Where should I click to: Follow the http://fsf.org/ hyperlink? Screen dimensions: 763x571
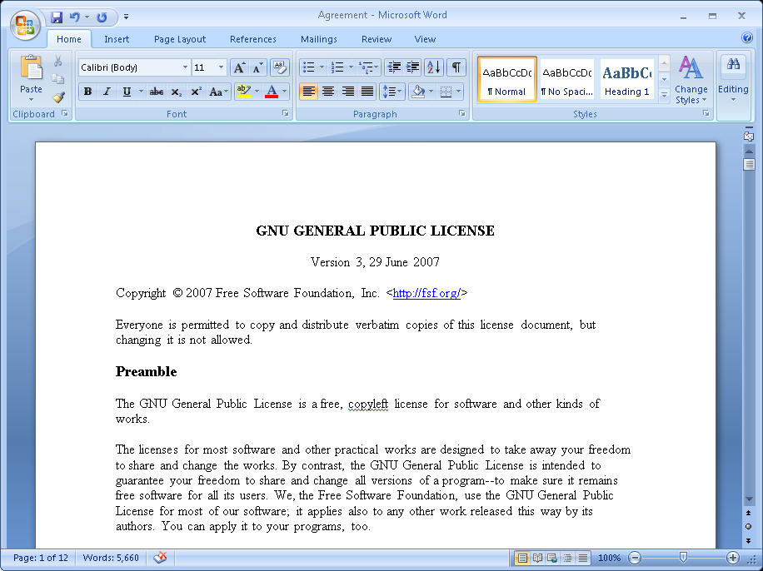click(x=426, y=293)
